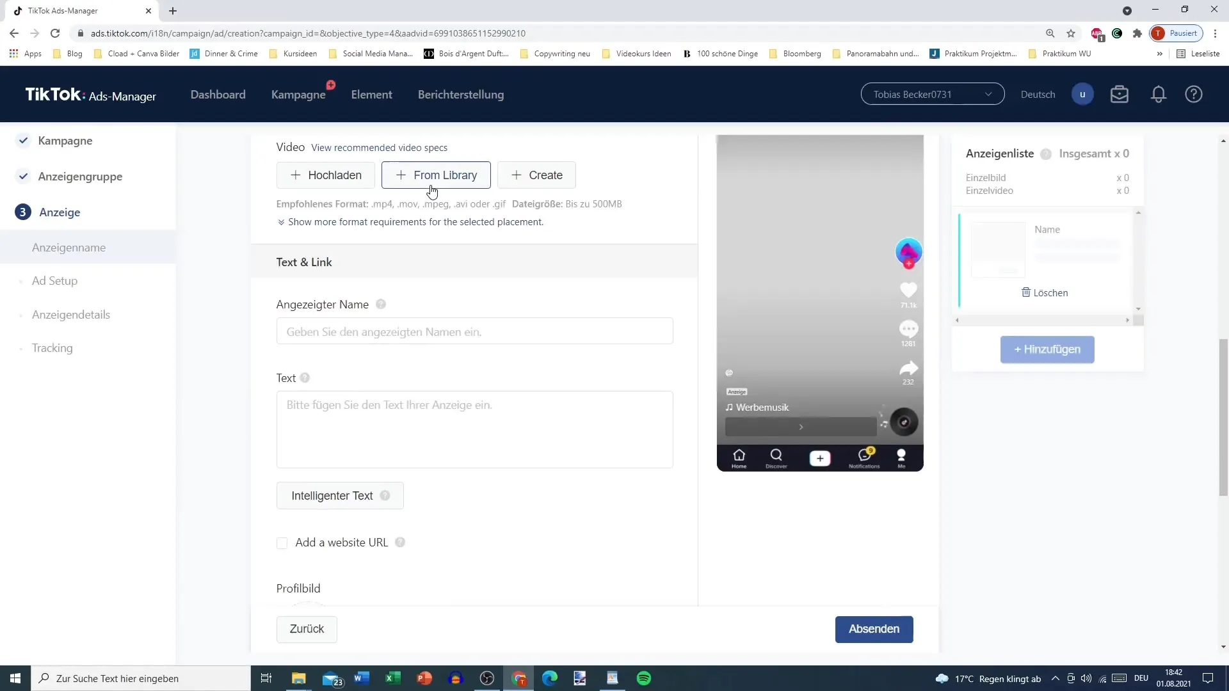
Task: Zoom icon in Chrome address bar
Action: [x=1050, y=33]
